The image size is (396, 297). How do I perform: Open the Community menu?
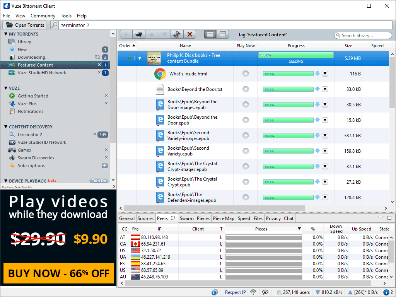click(43, 16)
